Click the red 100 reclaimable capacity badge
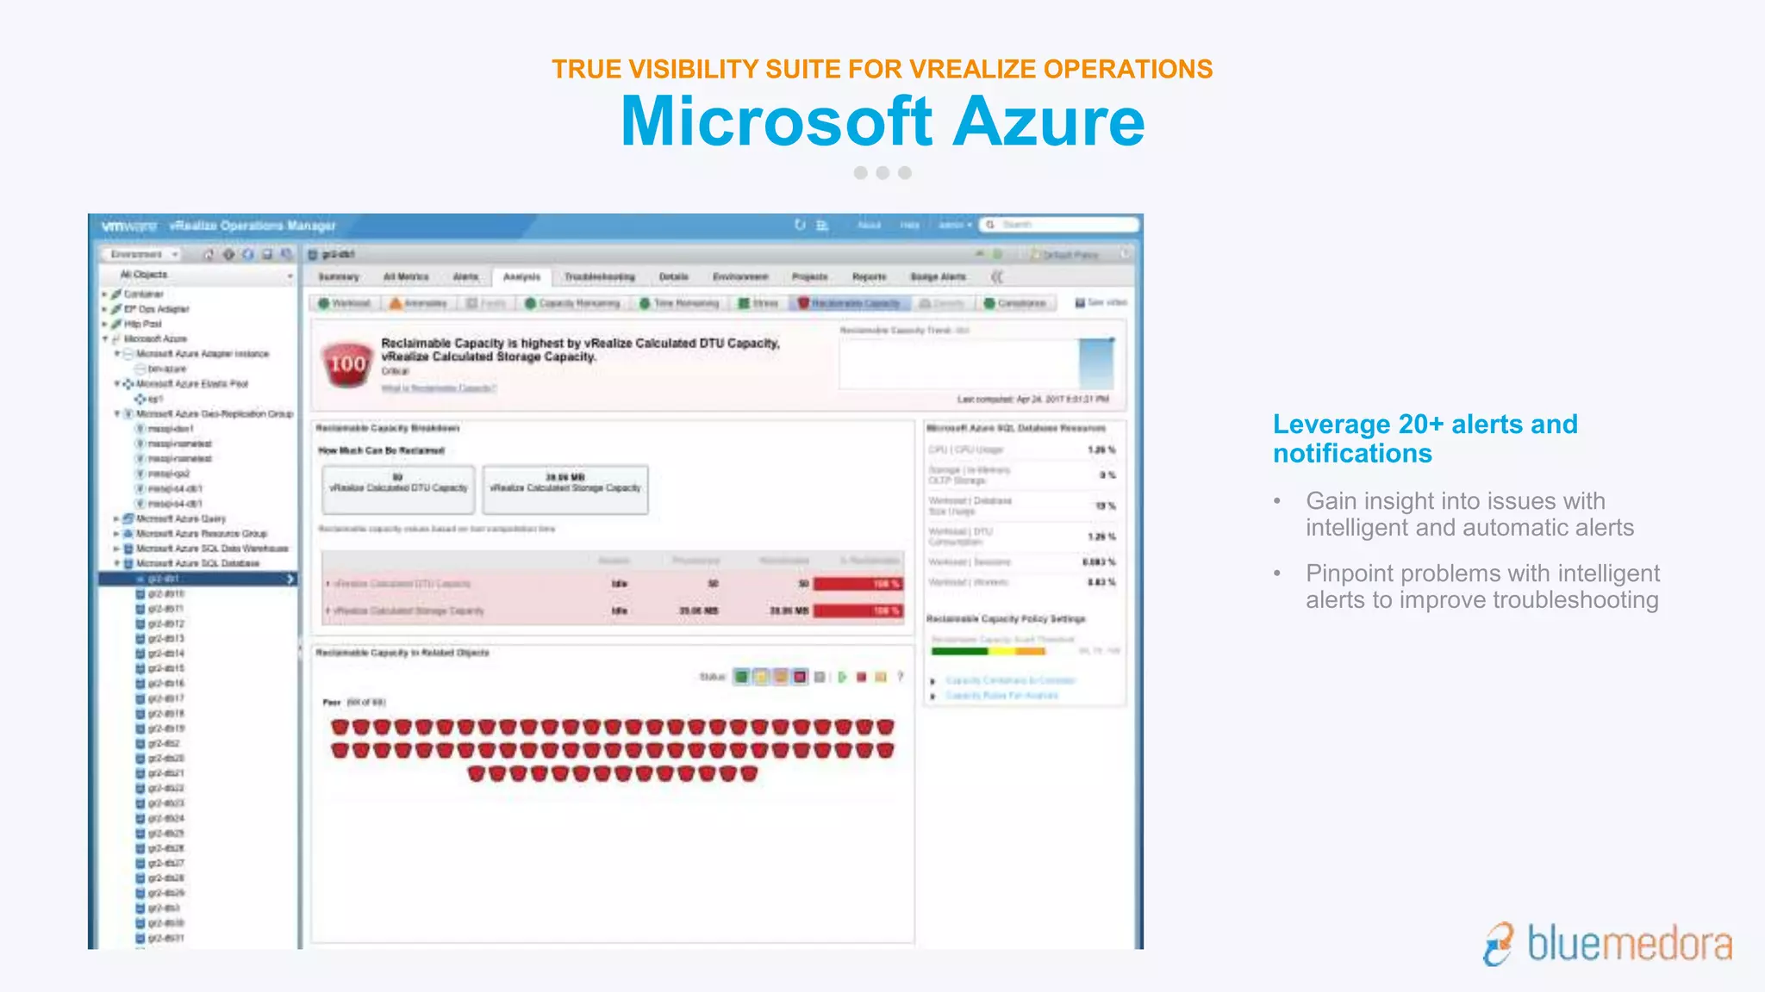Image resolution: width=1765 pixels, height=992 pixels. pos(347,364)
